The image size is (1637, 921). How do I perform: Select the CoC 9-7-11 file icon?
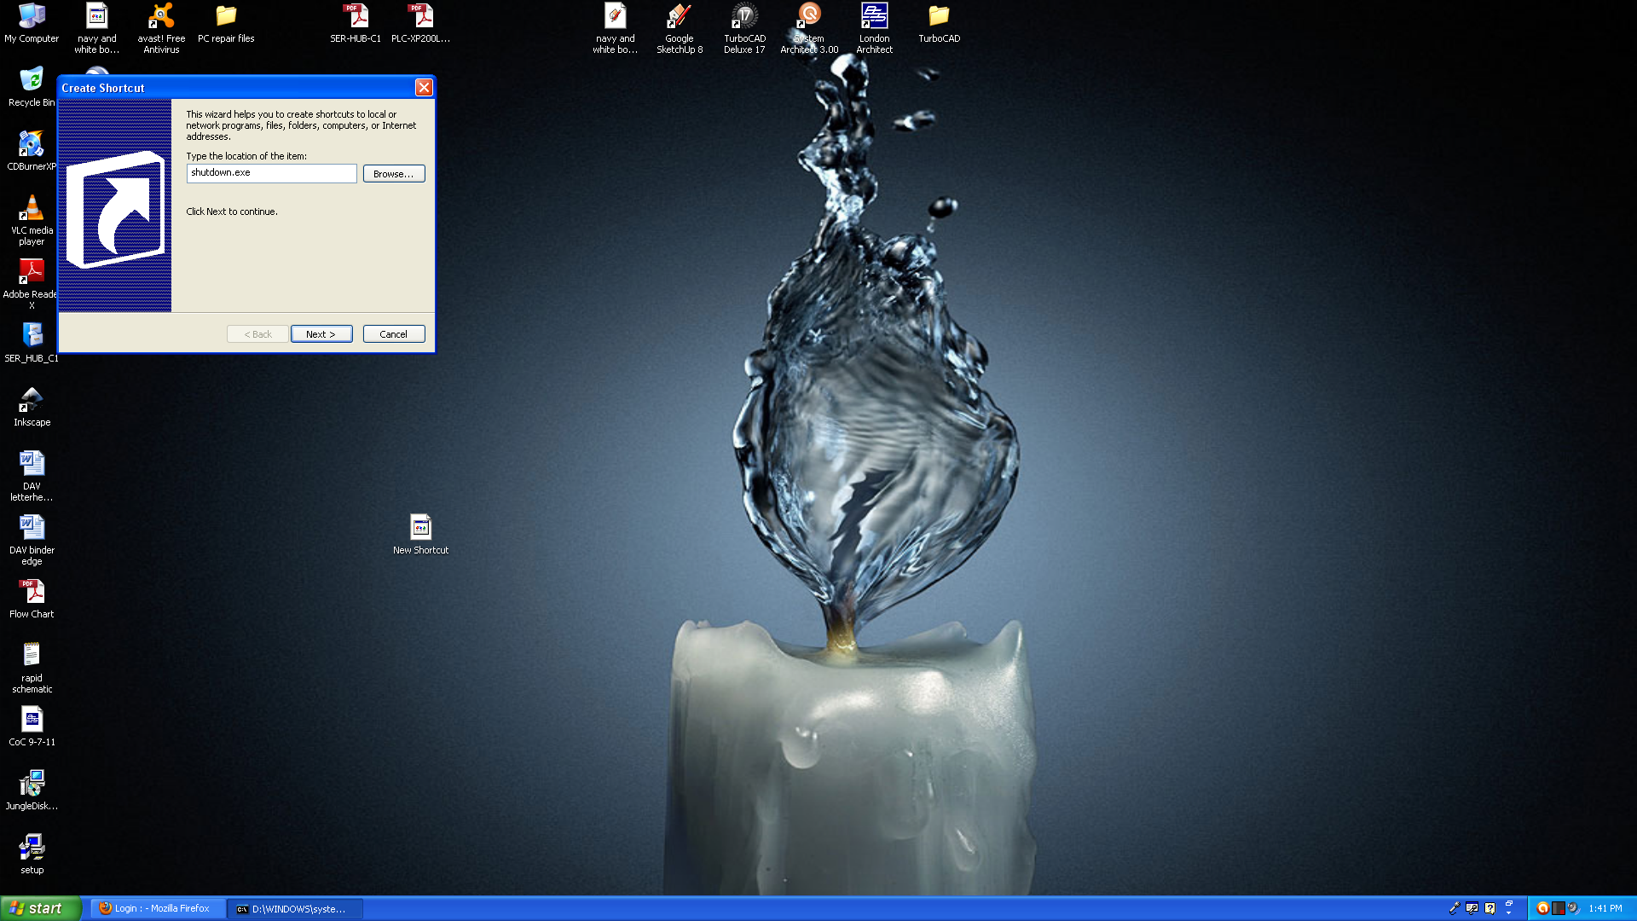[32, 727]
